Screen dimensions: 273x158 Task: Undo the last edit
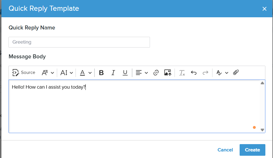click(x=194, y=73)
